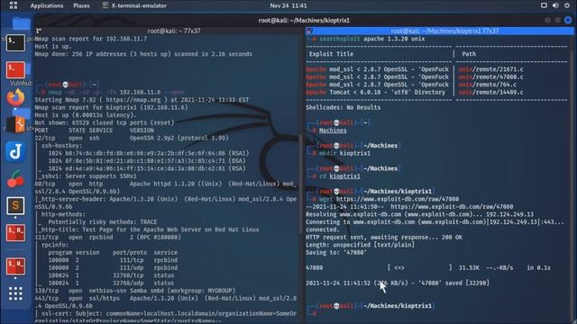577x324 pixels.
Task: Click the cd kioptrix1 command
Action: 340,176
